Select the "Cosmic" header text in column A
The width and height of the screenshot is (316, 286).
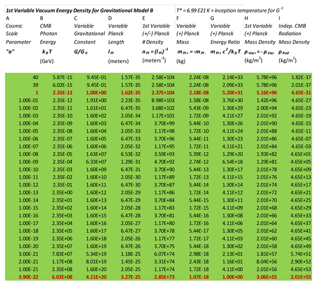[14, 26]
